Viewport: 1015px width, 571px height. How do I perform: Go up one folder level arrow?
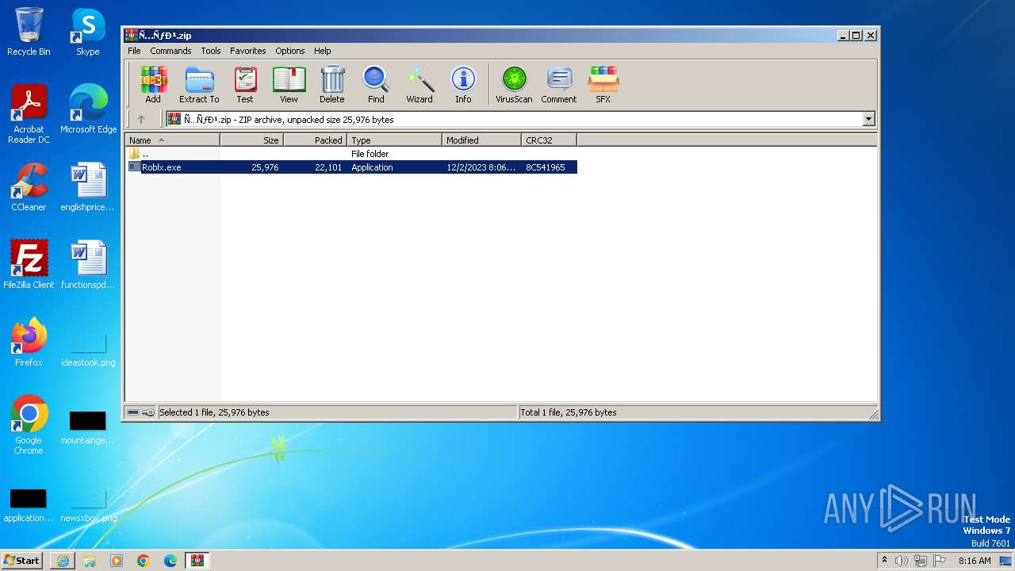coord(141,119)
